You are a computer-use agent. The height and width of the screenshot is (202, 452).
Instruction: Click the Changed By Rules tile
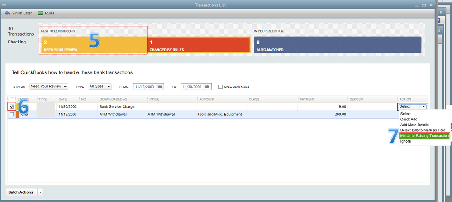click(x=199, y=45)
